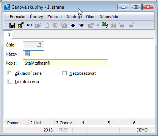
Task: Enable the Nezobrazovat checkbox
Action: 64,73
